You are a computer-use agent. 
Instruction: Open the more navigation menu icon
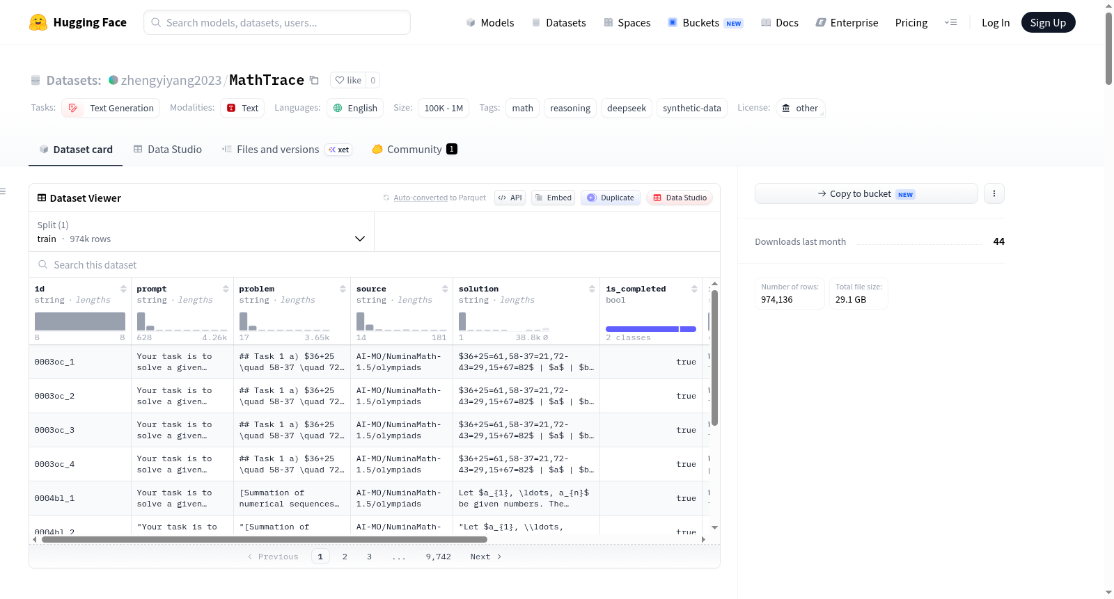pyautogui.click(x=950, y=22)
